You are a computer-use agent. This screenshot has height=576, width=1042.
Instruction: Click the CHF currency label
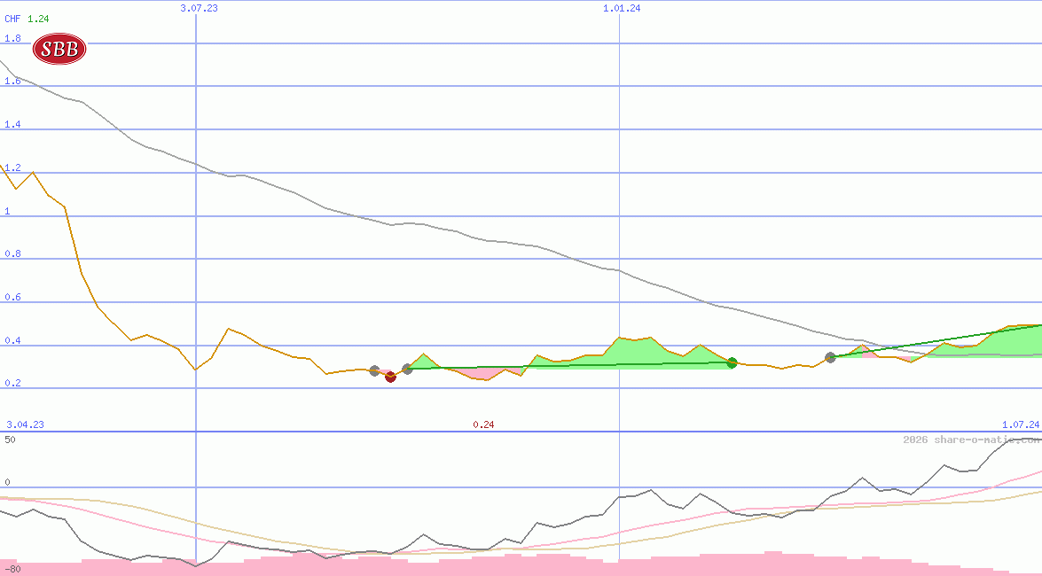click(x=12, y=19)
